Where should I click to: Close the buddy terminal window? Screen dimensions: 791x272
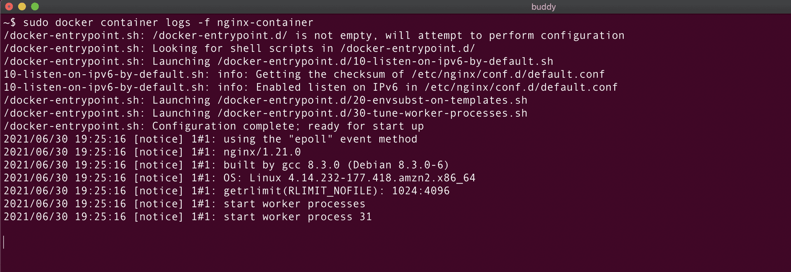9,7
